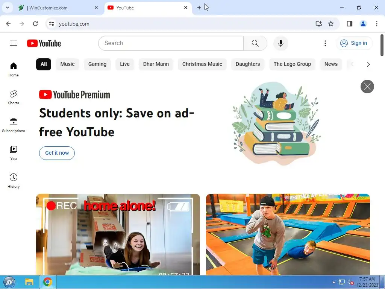Open Shorts from the sidebar
The height and width of the screenshot is (289, 385).
(x=14, y=97)
